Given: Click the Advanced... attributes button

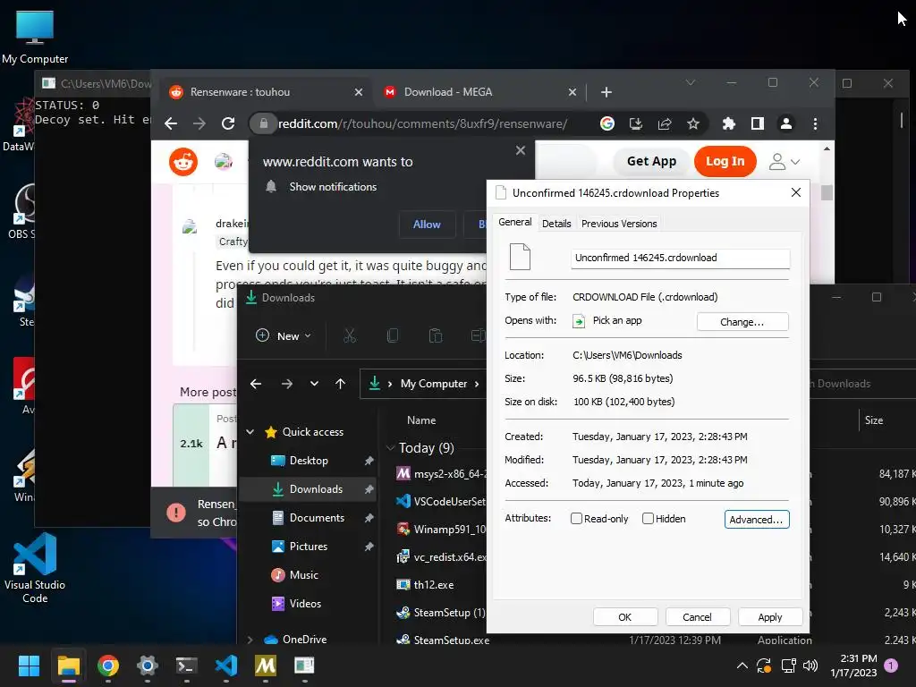Looking at the screenshot, I should coord(757,520).
